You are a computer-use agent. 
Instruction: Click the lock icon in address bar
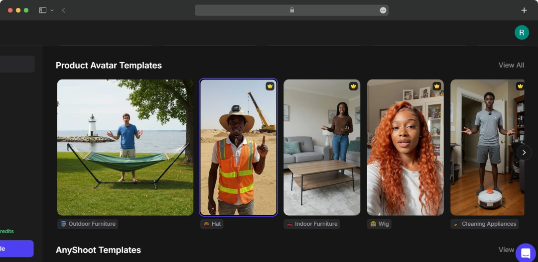coord(292,10)
